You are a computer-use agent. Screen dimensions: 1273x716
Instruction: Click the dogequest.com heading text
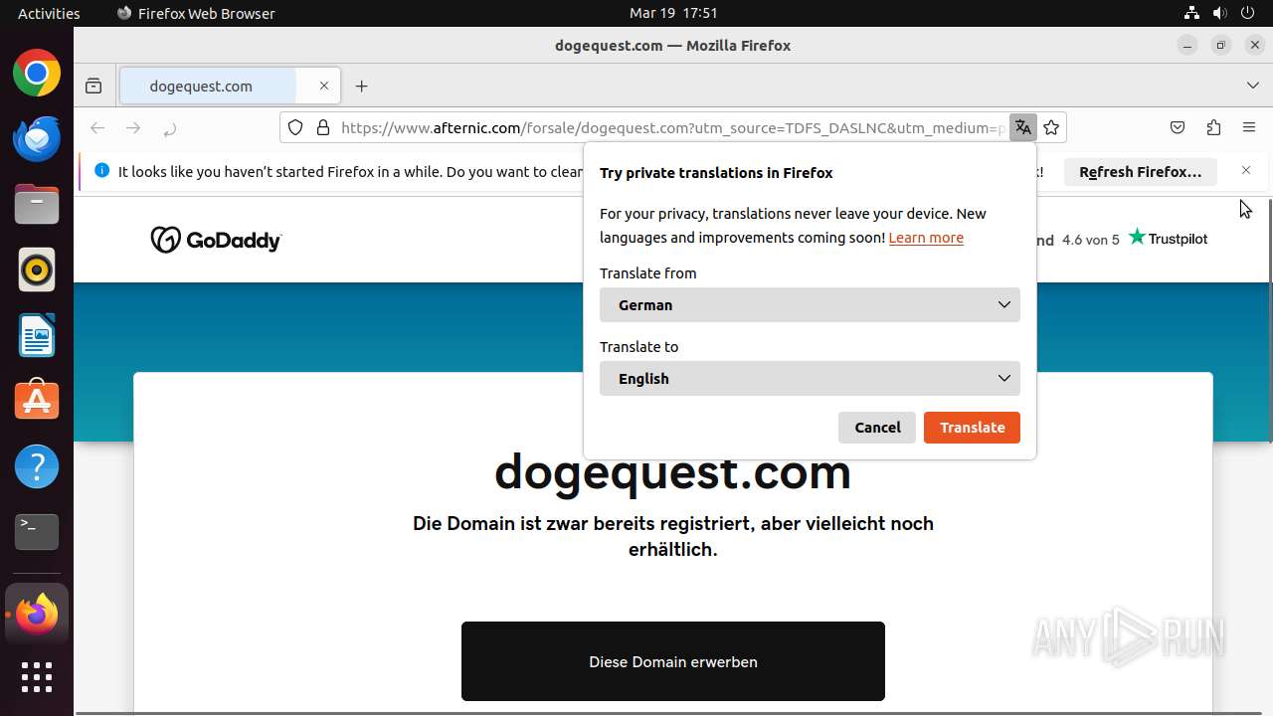point(673,472)
